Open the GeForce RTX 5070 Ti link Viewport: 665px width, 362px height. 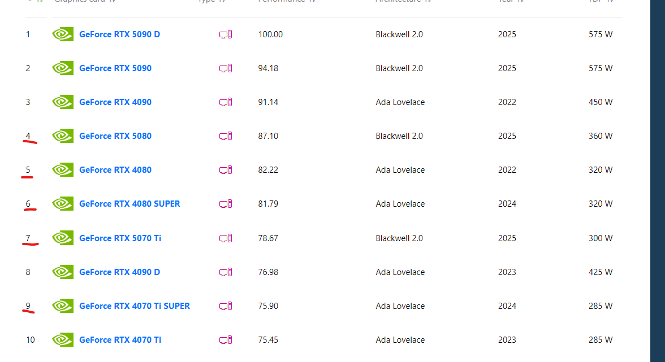pos(120,238)
